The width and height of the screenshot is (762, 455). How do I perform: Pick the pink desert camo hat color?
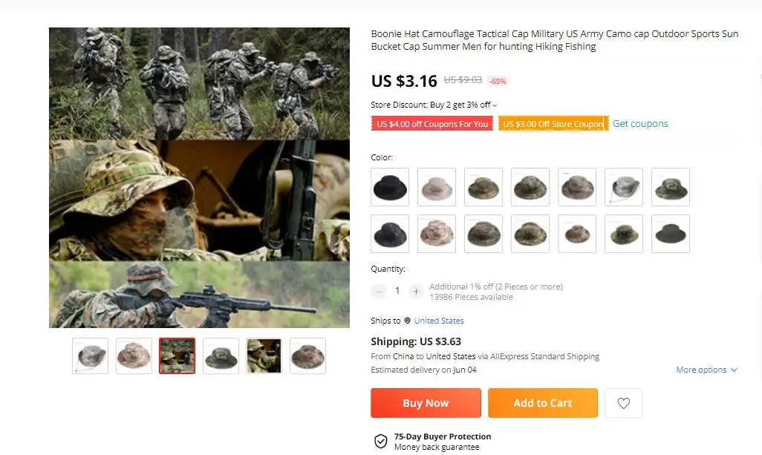click(x=437, y=234)
